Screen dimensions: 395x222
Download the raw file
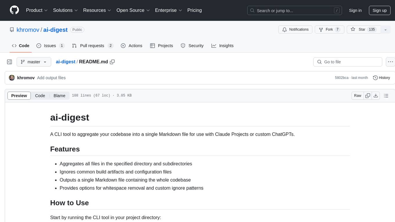(376, 96)
